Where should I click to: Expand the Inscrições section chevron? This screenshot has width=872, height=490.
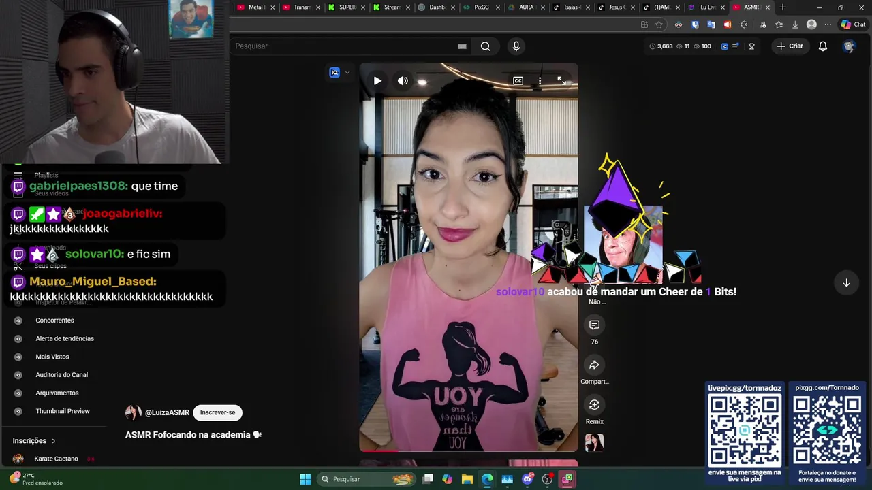[x=53, y=441]
